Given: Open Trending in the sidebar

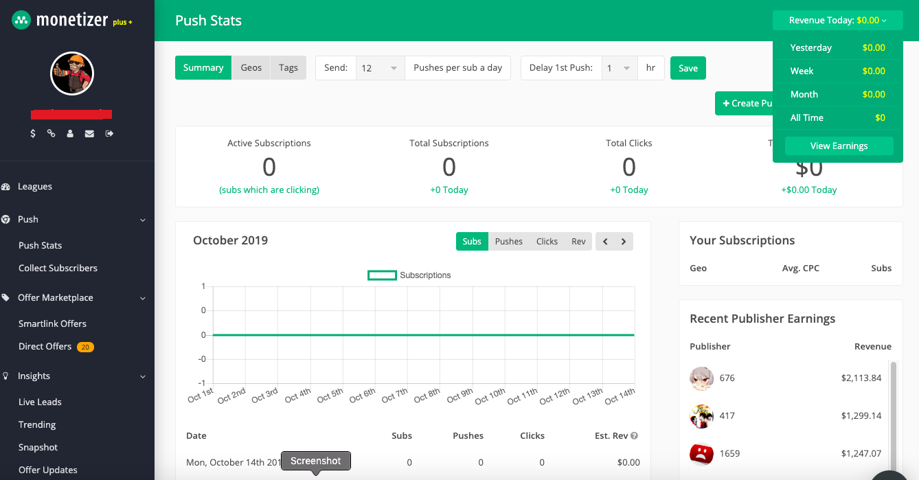Looking at the screenshot, I should click(x=37, y=424).
